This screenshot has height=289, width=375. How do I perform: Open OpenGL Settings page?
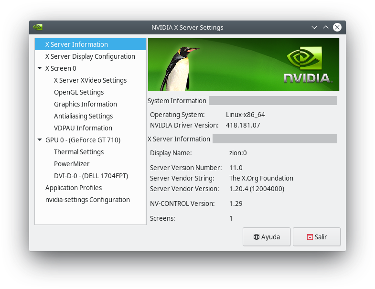pos(90,92)
